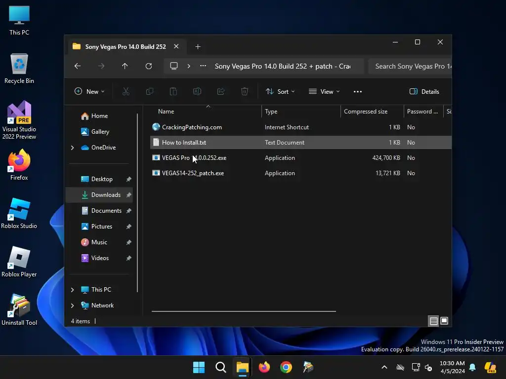Go back using the back arrow

78,66
